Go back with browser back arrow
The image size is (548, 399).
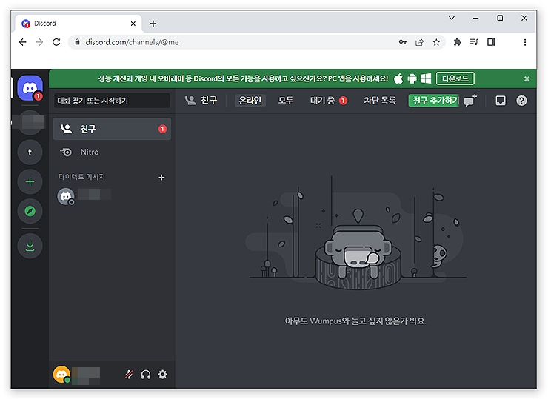tap(23, 42)
